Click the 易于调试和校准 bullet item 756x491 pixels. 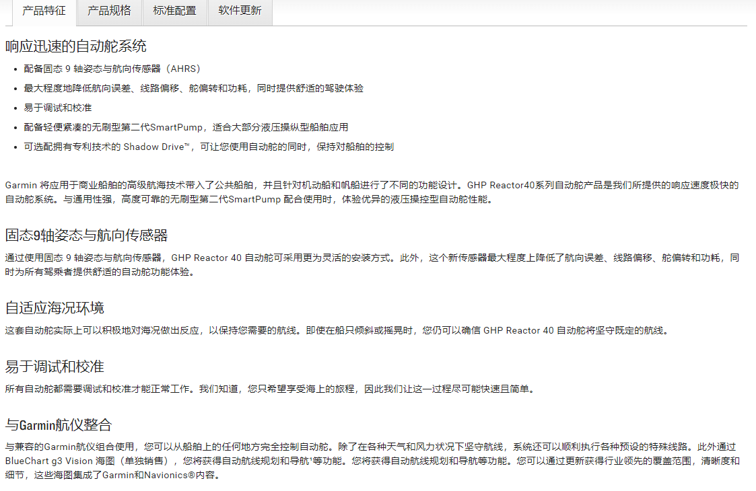point(58,108)
